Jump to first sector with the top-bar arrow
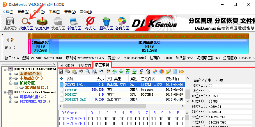This screenshot has height=127, width=255. tap(128, 71)
